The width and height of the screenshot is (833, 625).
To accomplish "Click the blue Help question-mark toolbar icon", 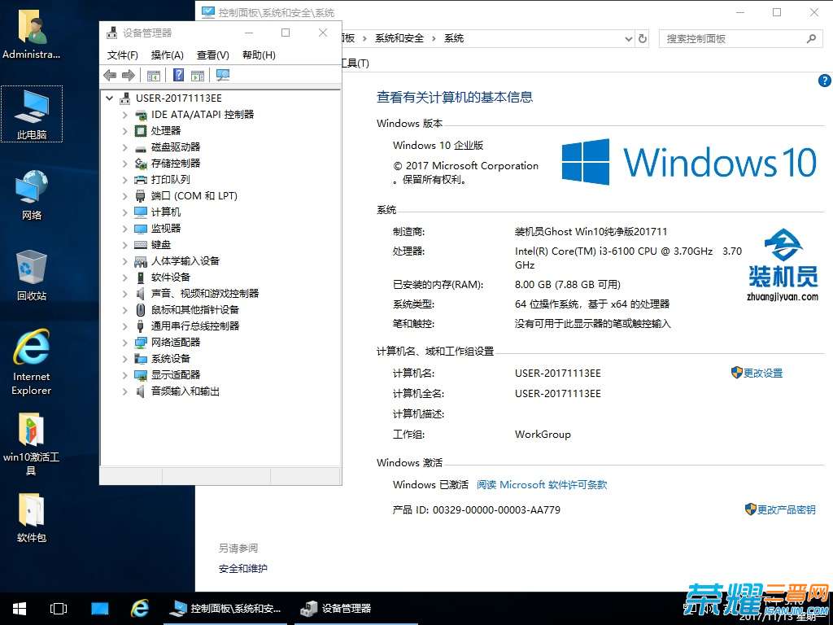I will click(178, 75).
